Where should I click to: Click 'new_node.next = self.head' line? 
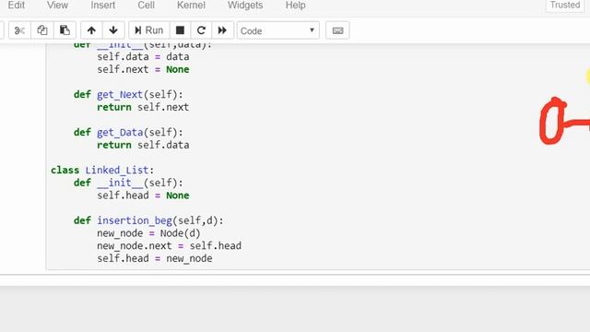coord(169,246)
